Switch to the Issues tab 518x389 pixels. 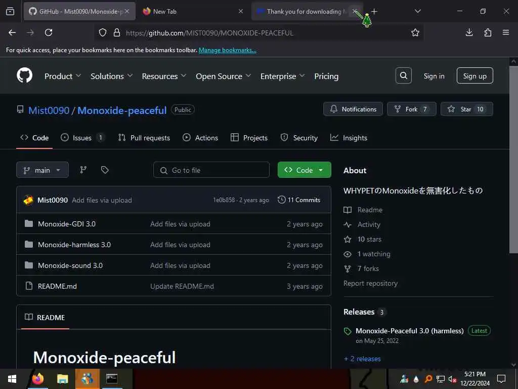(x=82, y=138)
